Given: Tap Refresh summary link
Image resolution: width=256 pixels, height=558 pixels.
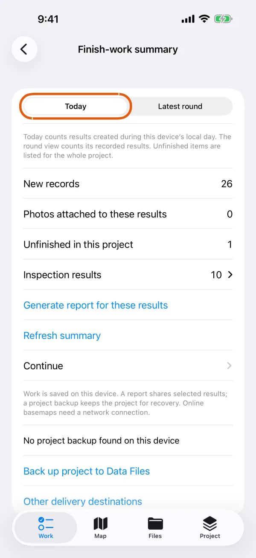Looking at the screenshot, I should click(x=62, y=335).
